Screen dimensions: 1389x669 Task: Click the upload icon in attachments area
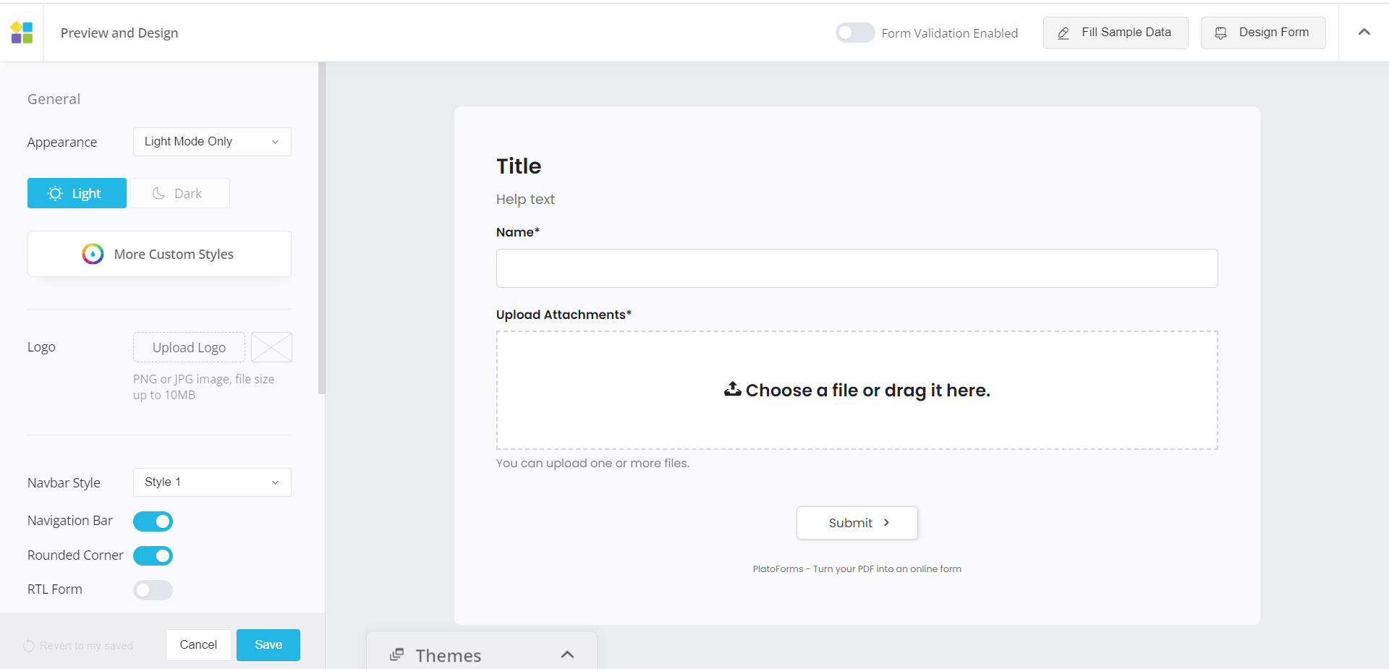[x=732, y=389]
